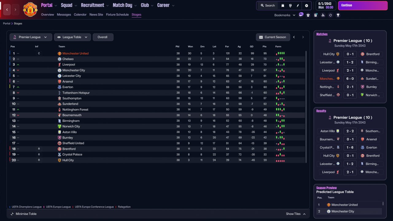Click the search magnifier button
Screen dimensions: 393x221
(x=267, y=6)
